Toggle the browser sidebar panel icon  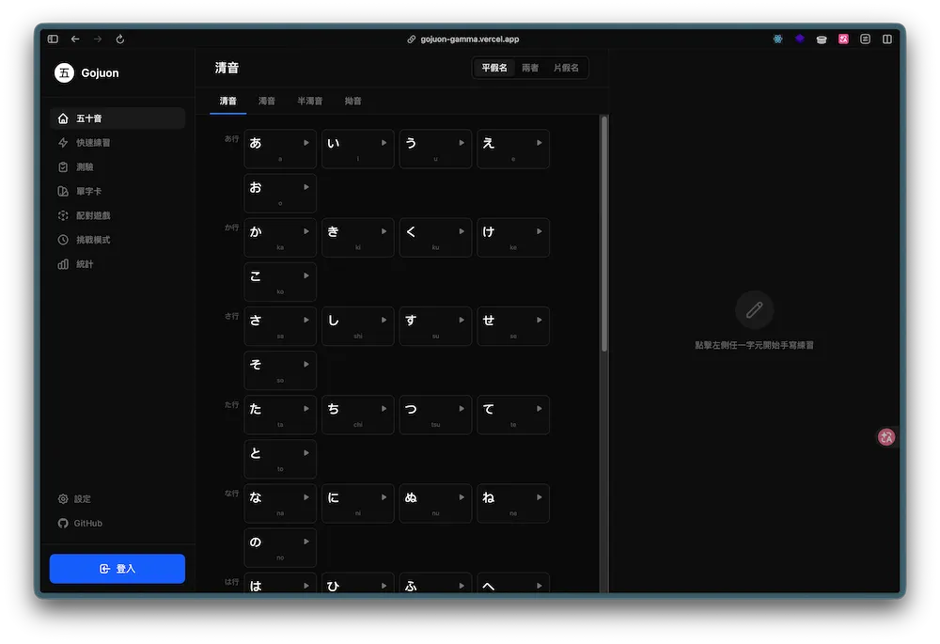pos(53,39)
